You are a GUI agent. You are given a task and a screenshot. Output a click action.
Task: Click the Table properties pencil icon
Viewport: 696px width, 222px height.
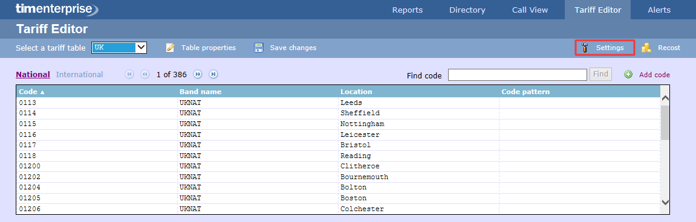point(171,48)
